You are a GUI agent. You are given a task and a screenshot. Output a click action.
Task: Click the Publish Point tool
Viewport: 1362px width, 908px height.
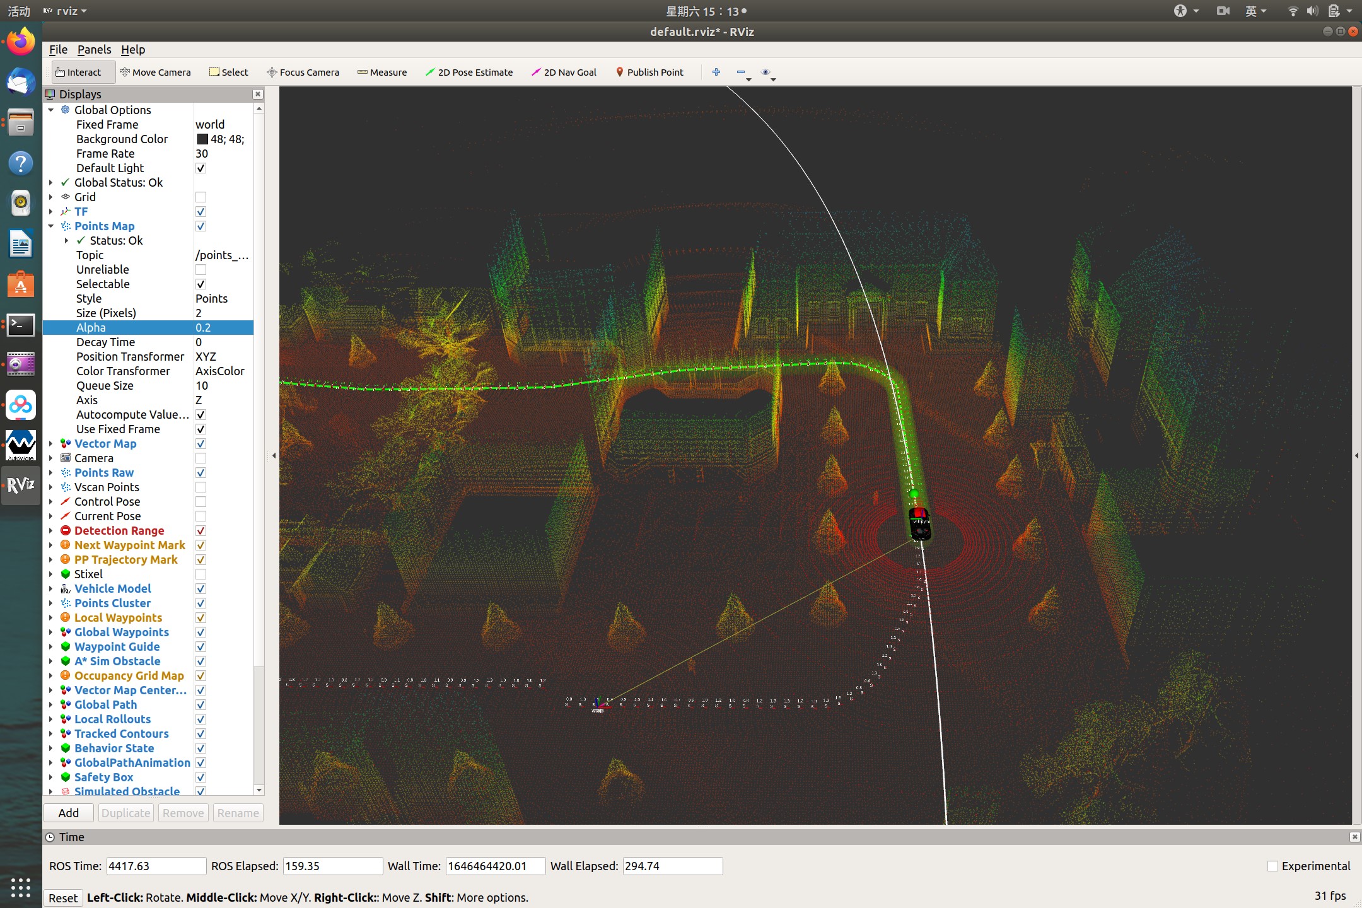pyautogui.click(x=649, y=72)
